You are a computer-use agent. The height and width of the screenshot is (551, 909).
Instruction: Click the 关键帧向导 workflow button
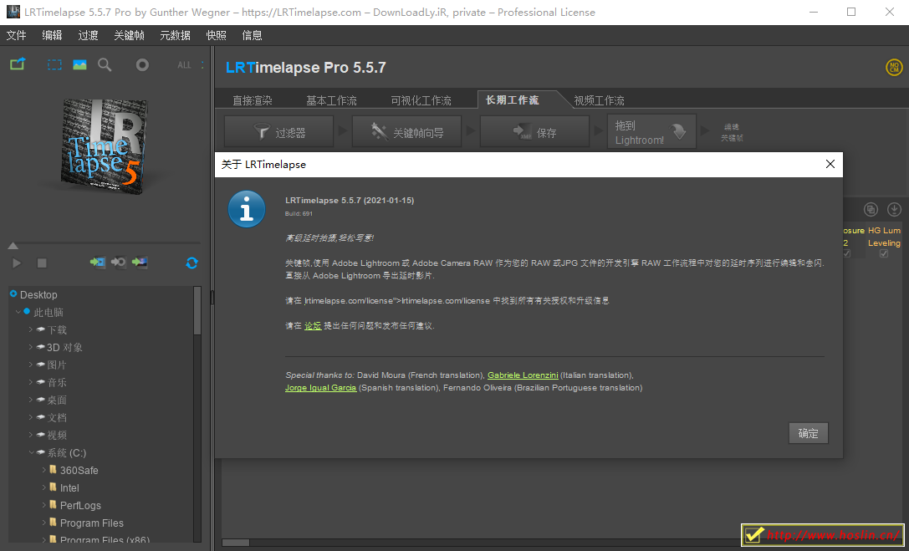(407, 133)
